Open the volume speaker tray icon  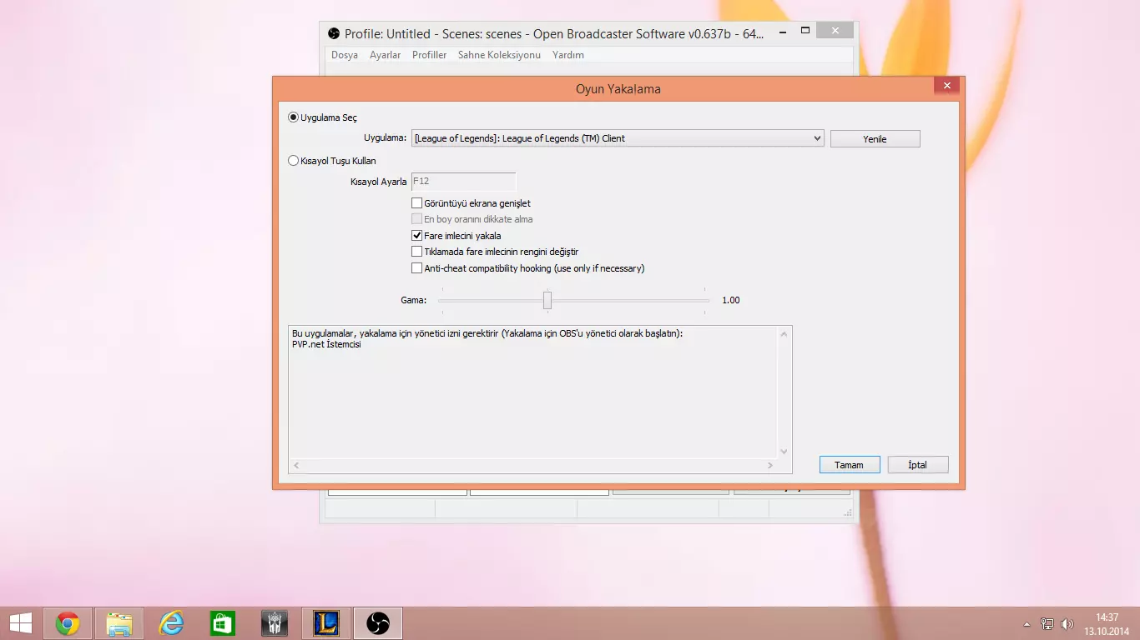1067,623
